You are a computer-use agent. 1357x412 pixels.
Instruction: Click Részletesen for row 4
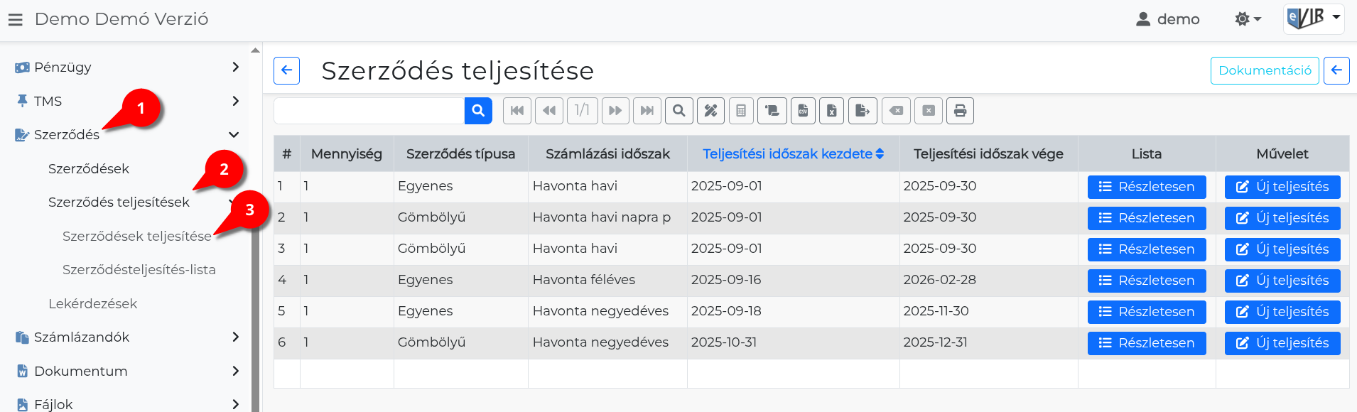[x=1147, y=281]
